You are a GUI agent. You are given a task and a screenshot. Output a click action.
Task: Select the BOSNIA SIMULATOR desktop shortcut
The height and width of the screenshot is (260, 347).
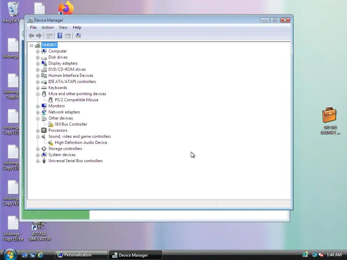tap(39, 232)
